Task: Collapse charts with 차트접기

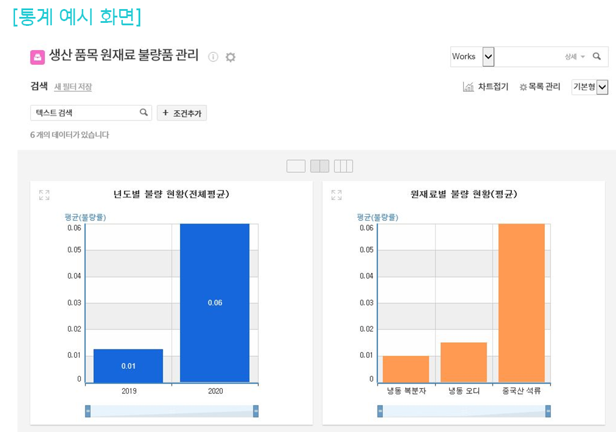Action: [486, 87]
